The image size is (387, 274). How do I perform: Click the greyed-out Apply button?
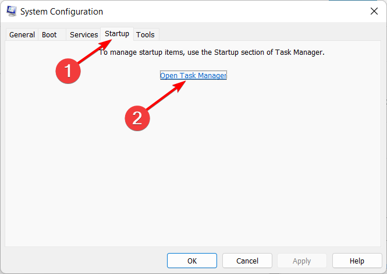[302, 261]
